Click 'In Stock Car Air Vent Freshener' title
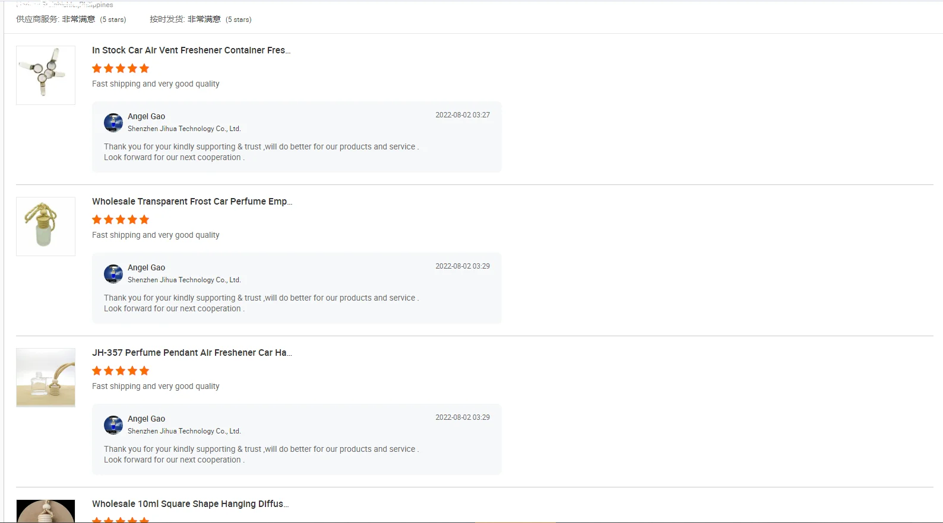Viewport: 943px width, 523px height. 191,50
